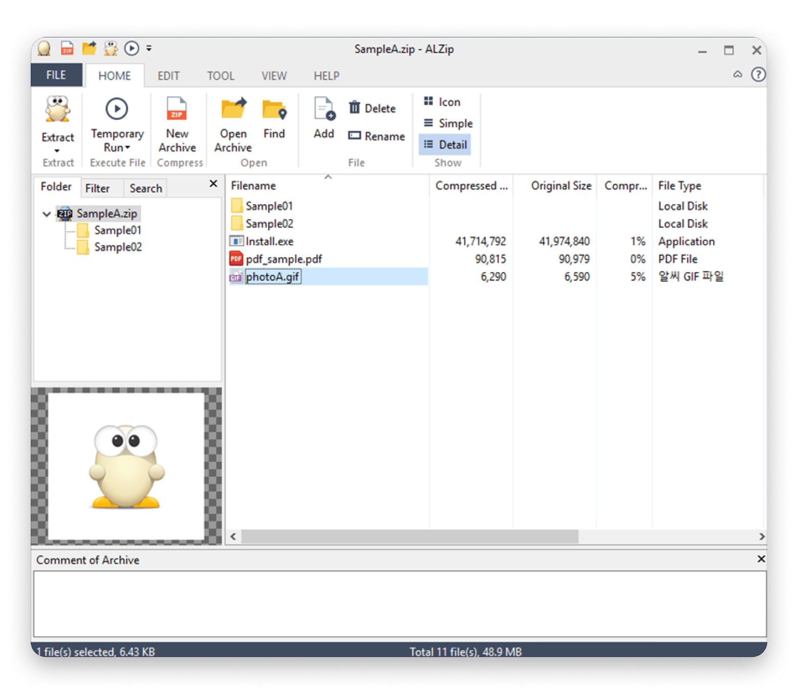
Task: Click the Find folder icon
Action: [274, 110]
